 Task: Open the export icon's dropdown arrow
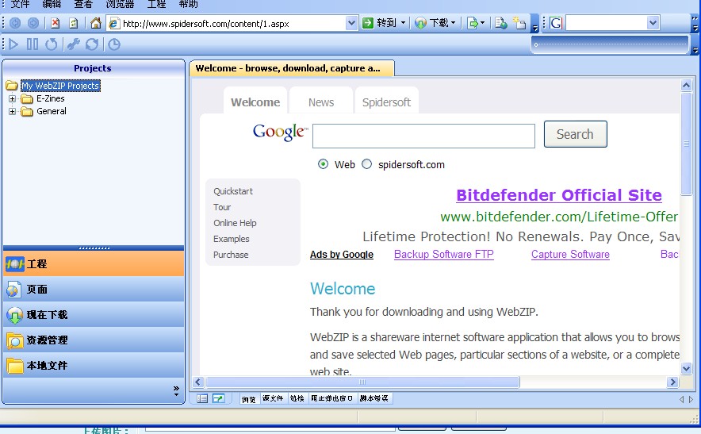pyautogui.click(x=482, y=23)
